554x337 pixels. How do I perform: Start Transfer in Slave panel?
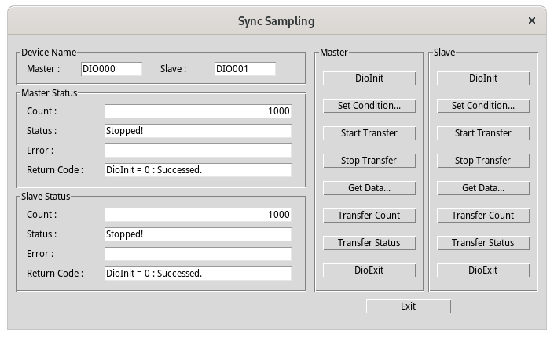pyautogui.click(x=482, y=133)
